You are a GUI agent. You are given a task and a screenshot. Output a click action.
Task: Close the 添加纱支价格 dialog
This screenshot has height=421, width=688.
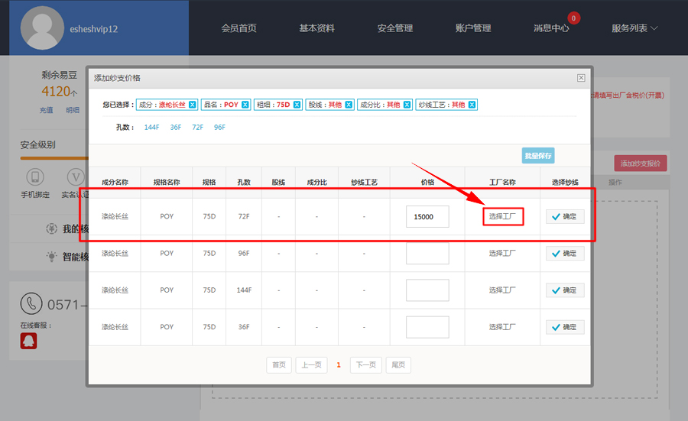pos(581,78)
